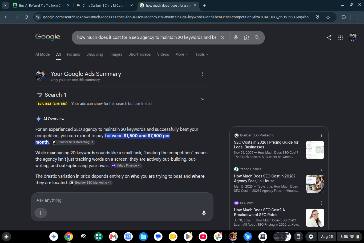Screen dimensions: 364x243
Task: Start voice search with the microphone icon
Action: pyautogui.click(x=236, y=38)
